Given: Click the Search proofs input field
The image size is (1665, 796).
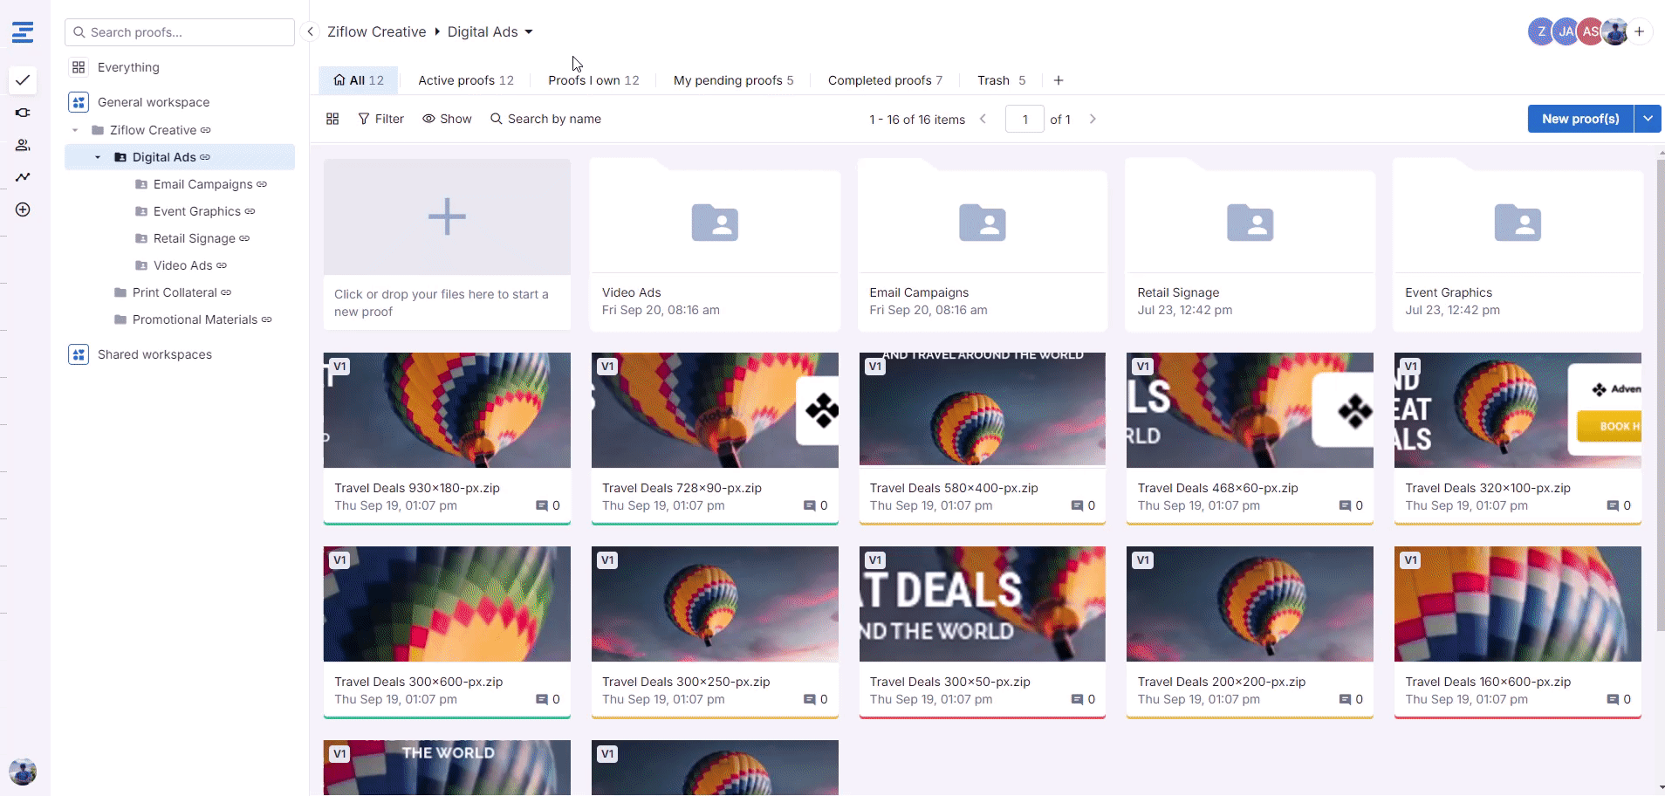Looking at the screenshot, I should tap(180, 32).
